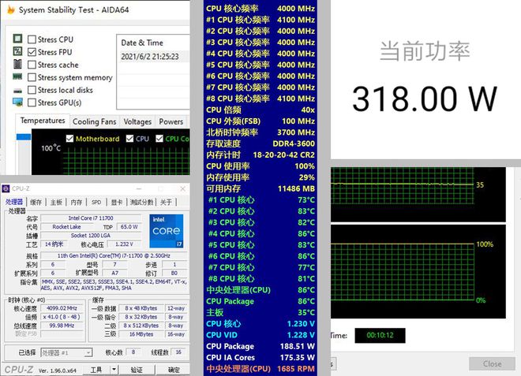This screenshot has width=521, height=376.
Task: Select the 内存 tab in CPU-Z
Action: point(76,202)
